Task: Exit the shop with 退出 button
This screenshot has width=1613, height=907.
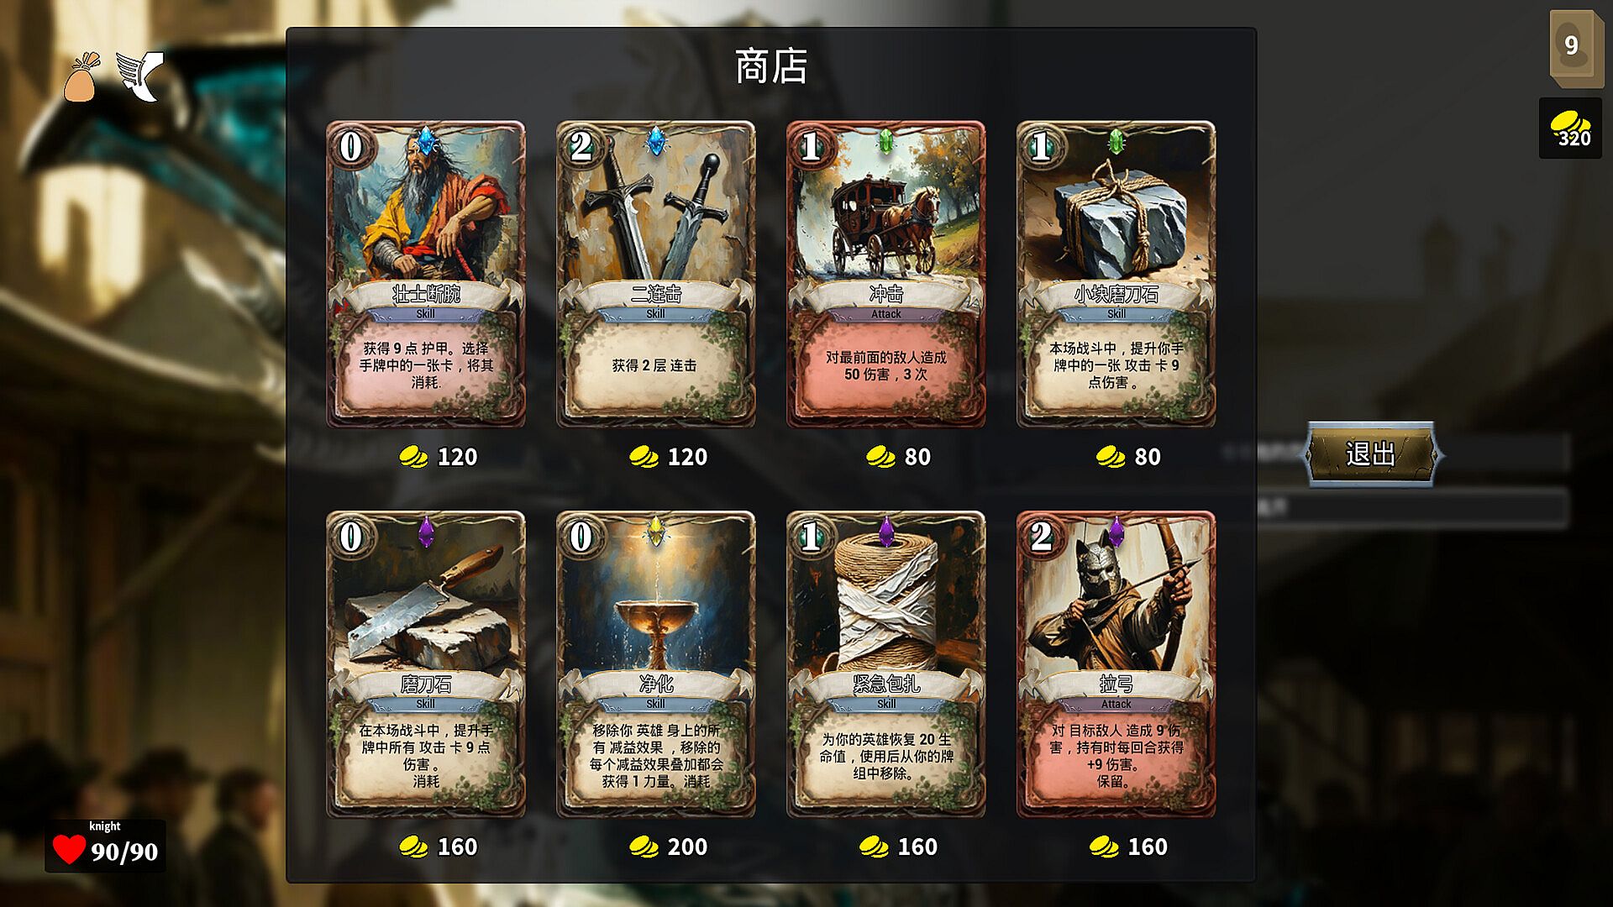Action: pos(1370,454)
